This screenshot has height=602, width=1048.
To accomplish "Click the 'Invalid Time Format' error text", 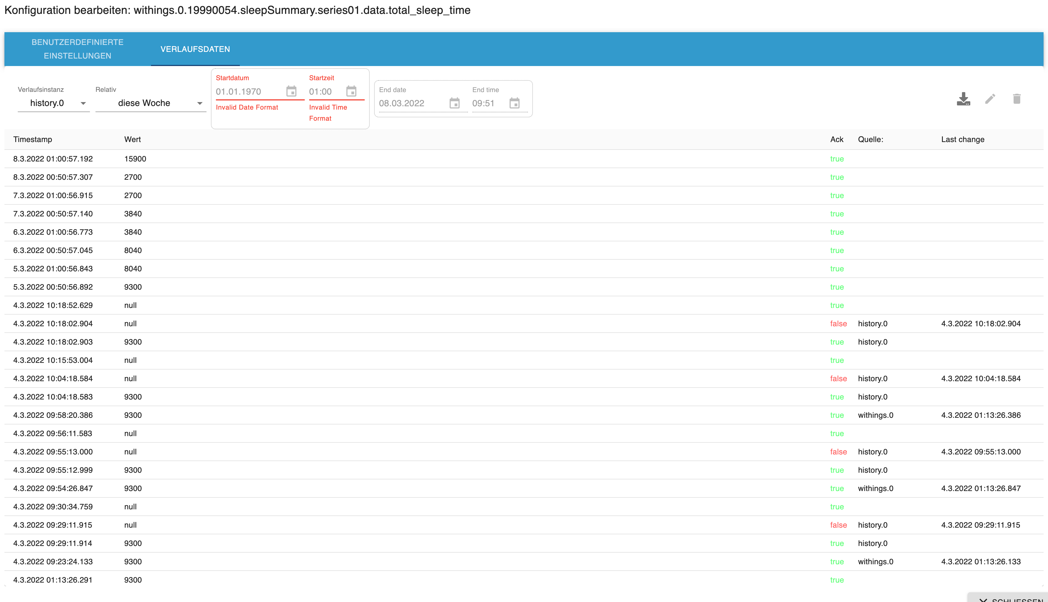I will point(328,112).
